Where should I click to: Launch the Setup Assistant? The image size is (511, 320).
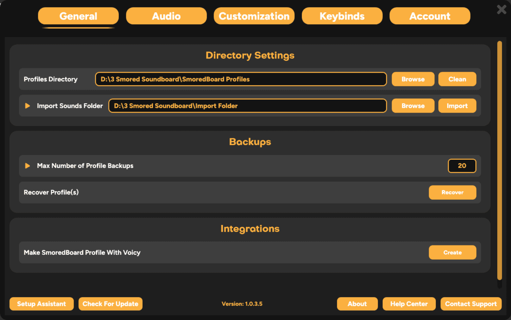41,304
